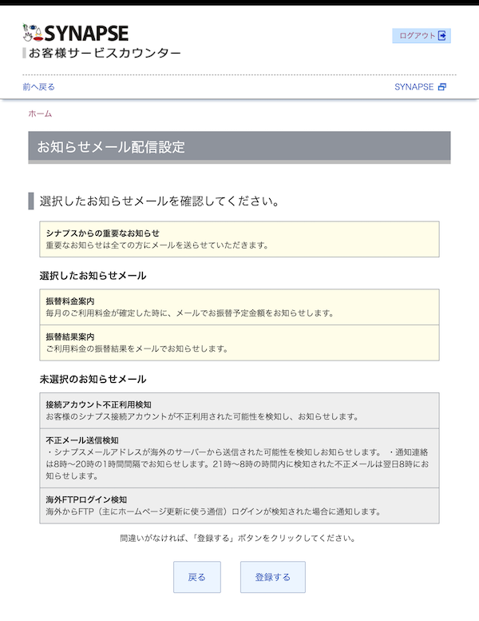Click the 未選択のお知らせメール section heading
479x621 pixels.
93,378
